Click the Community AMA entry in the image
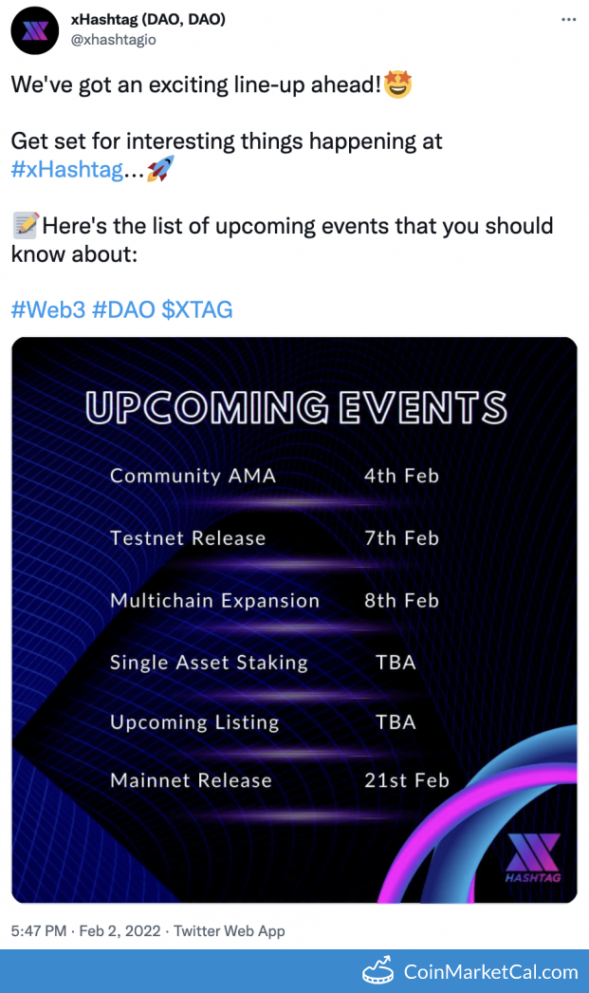This screenshot has height=993, width=589. [x=193, y=476]
